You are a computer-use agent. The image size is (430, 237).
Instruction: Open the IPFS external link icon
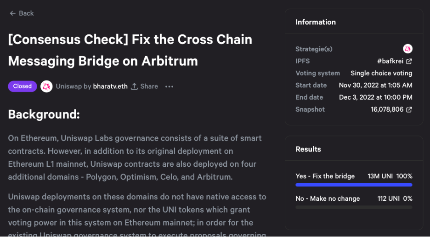point(409,61)
